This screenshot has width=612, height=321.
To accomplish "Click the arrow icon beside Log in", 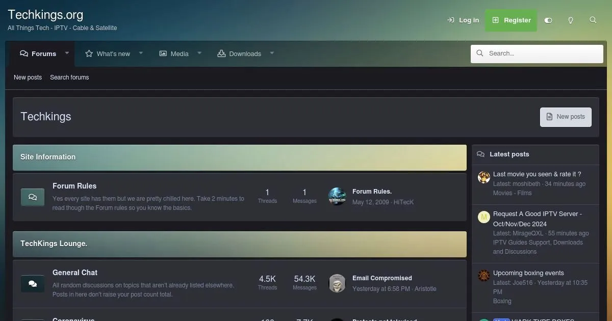I will (x=451, y=20).
